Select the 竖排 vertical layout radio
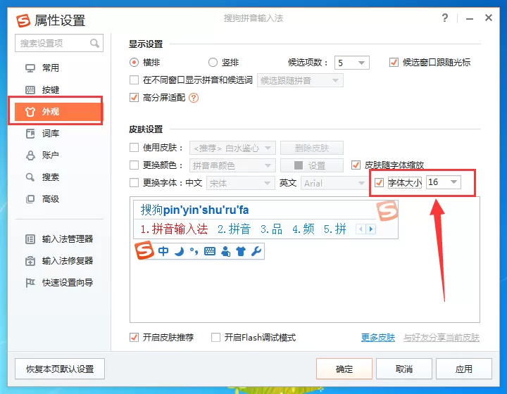Image resolution: width=507 pixels, height=394 pixels. click(213, 63)
